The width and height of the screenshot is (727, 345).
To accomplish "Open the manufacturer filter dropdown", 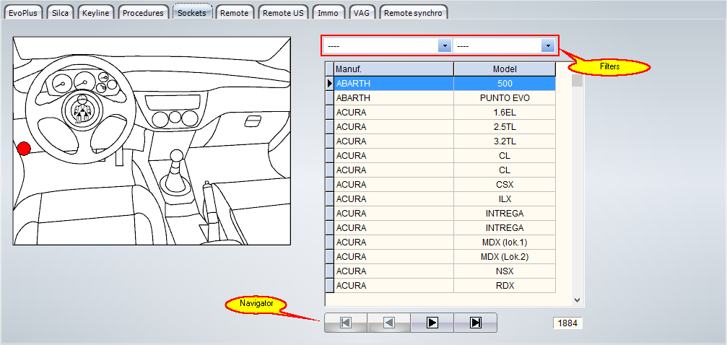I will coord(445,46).
